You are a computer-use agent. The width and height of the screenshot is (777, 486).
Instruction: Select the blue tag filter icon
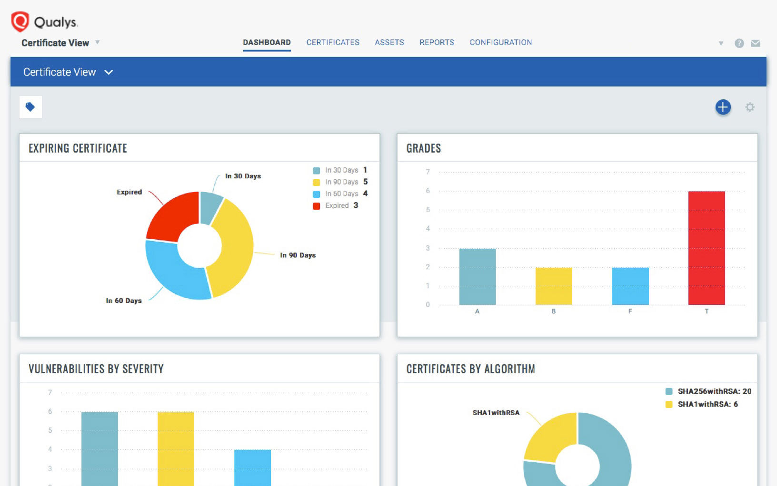point(30,107)
